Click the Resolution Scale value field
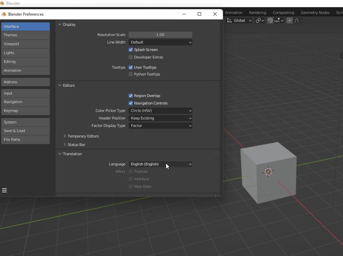Screen dimensions: 343x256 point(160,35)
